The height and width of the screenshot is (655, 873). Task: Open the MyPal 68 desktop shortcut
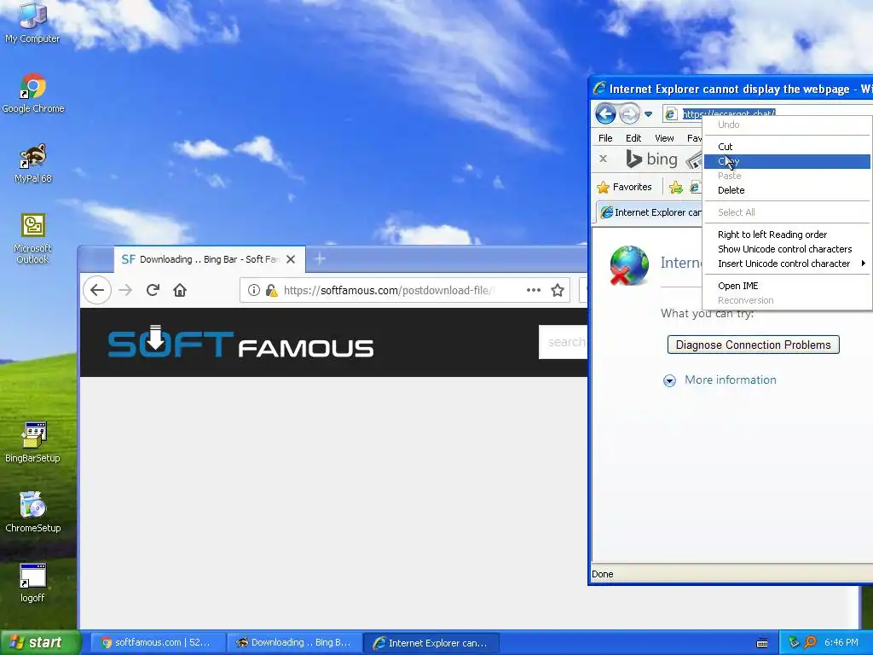tap(33, 163)
